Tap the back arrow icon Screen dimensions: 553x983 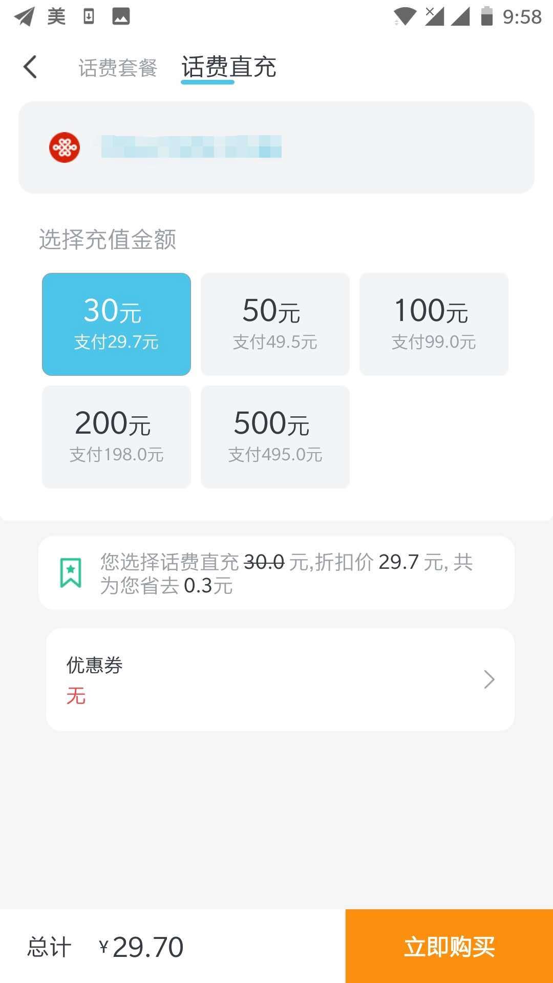coord(31,67)
